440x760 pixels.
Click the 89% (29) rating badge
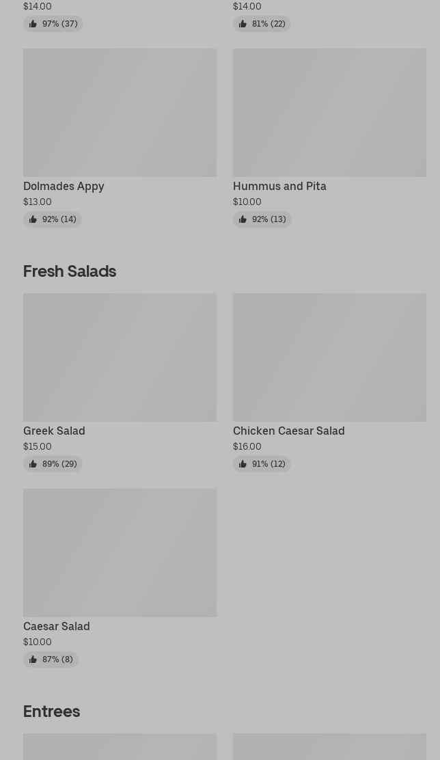point(53,464)
